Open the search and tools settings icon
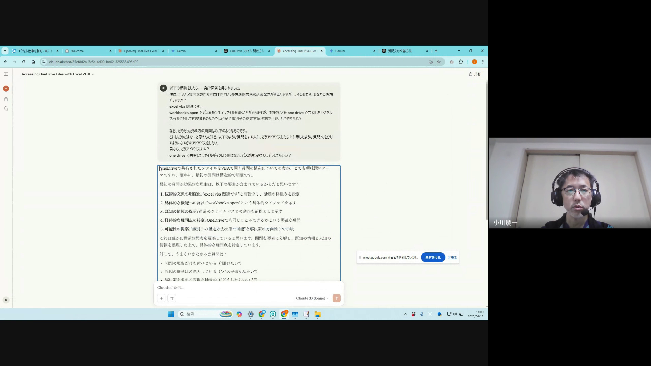The height and width of the screenshot is (366, 651). [x=172, y=298]
